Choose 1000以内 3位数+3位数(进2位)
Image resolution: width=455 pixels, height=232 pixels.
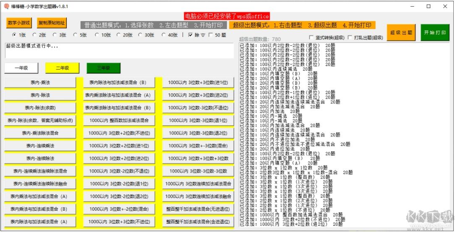(x=198, y=95)
